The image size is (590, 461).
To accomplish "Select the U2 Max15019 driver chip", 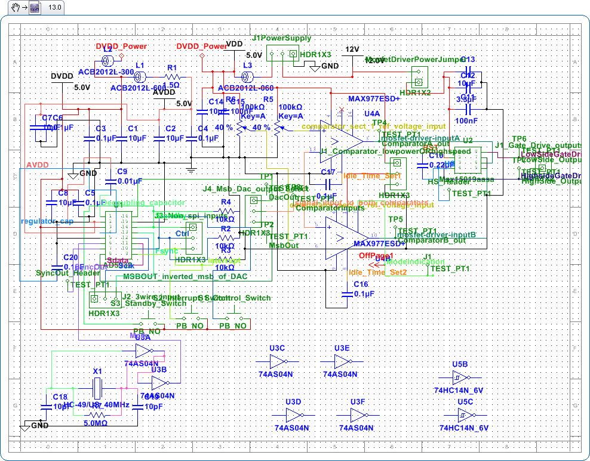I will pos(468,160).
